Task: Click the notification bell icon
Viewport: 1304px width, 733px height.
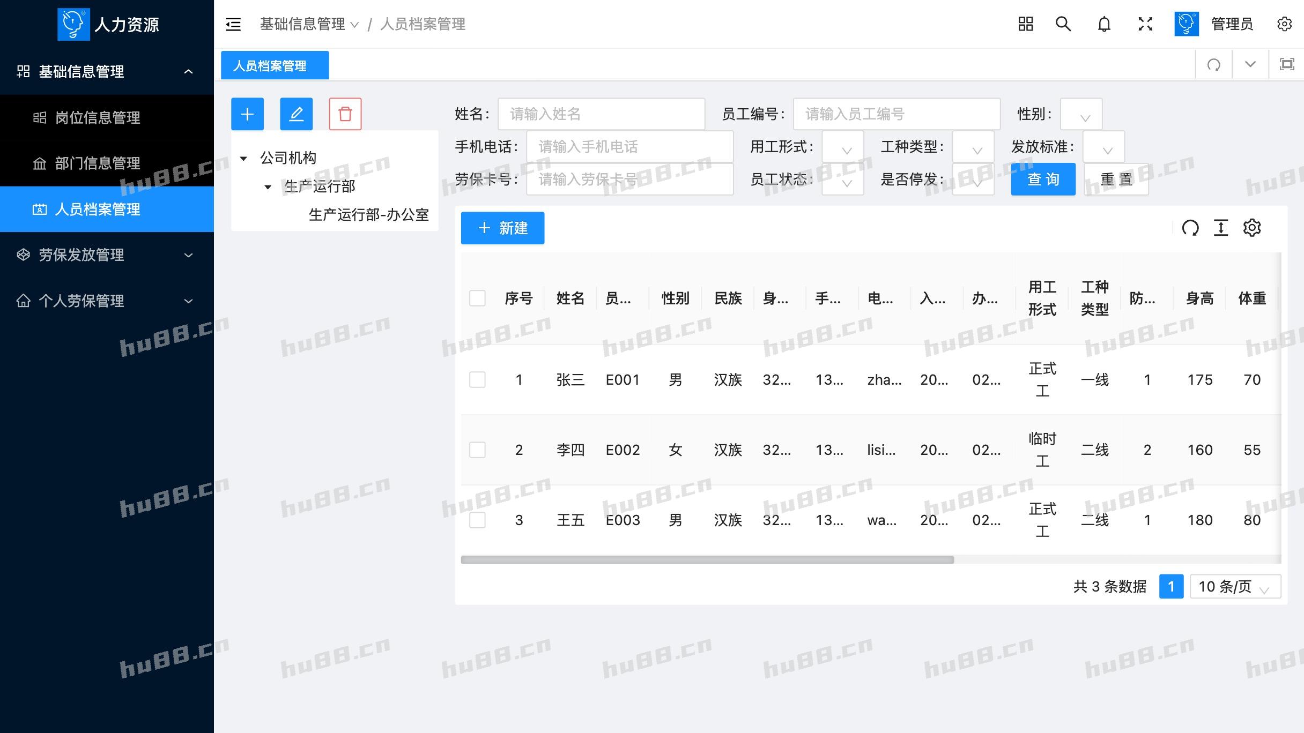Action: click(x=1104, y=24)
